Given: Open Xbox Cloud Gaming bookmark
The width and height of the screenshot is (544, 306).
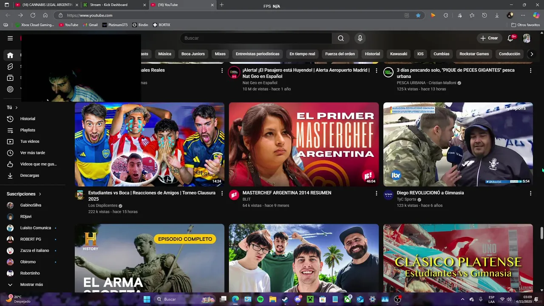Looking at the screenshot, I should tap(35, 25).
